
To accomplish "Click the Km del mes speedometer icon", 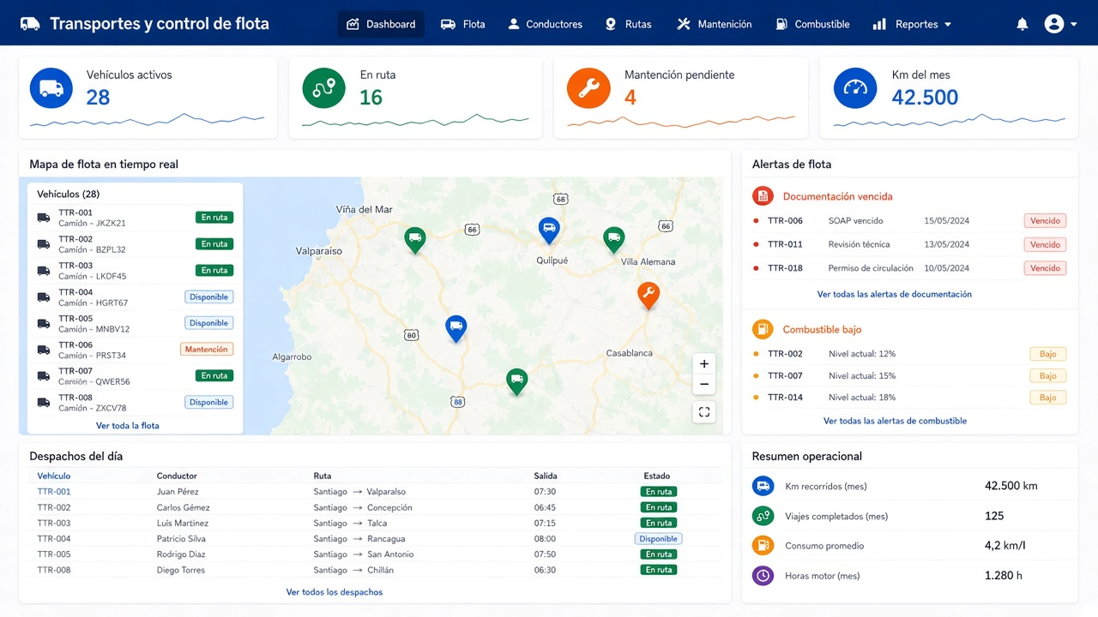I will click(855, 88).
